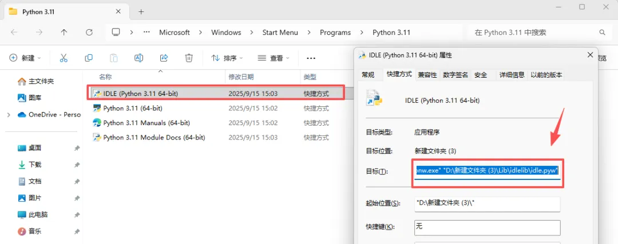Click Microsoft in the address breadcrumb

point(174,32)
